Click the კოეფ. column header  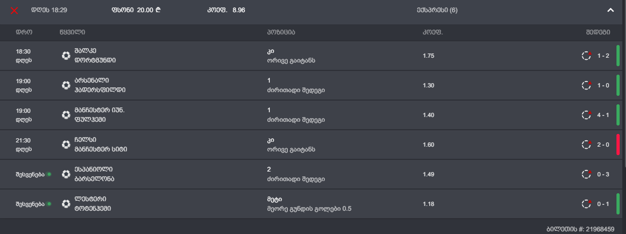pos(433,32)
